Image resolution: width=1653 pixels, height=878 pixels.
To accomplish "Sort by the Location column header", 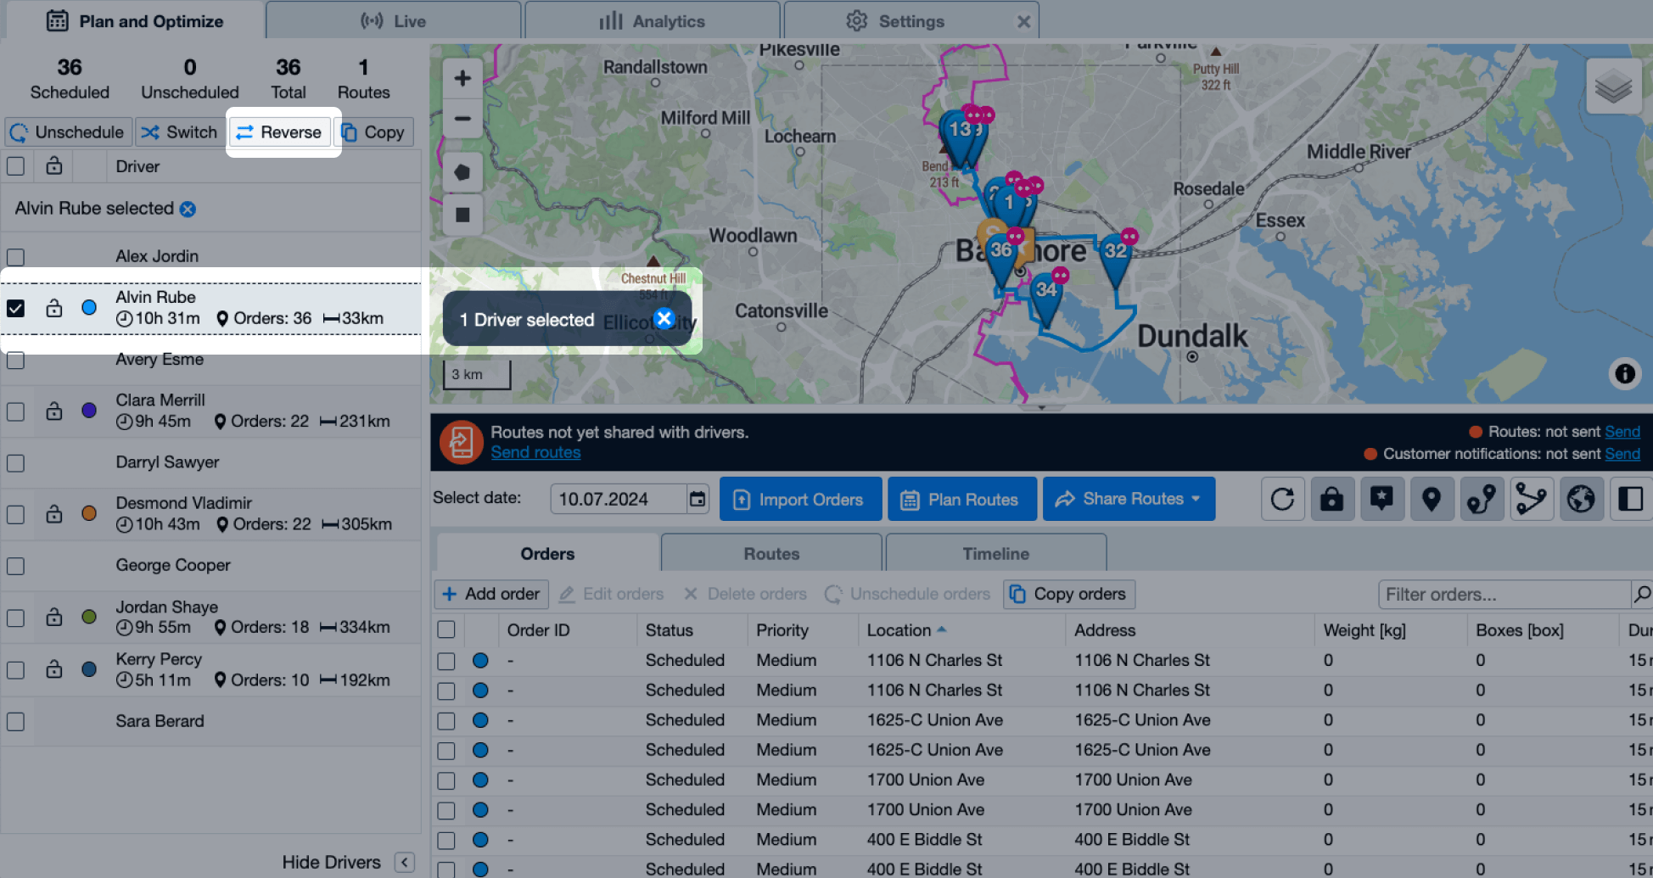I will [x=899, y=629].
